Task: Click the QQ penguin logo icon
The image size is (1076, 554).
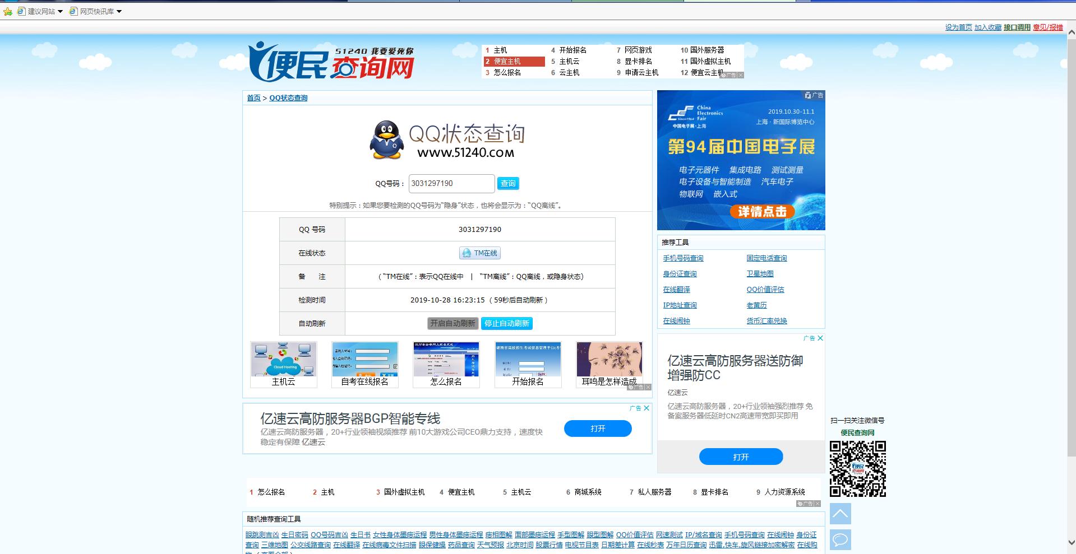Action: 387,140
